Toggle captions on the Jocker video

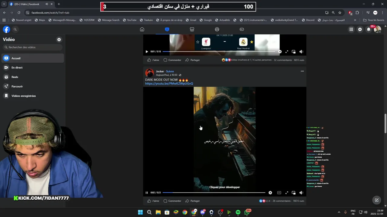279,193
